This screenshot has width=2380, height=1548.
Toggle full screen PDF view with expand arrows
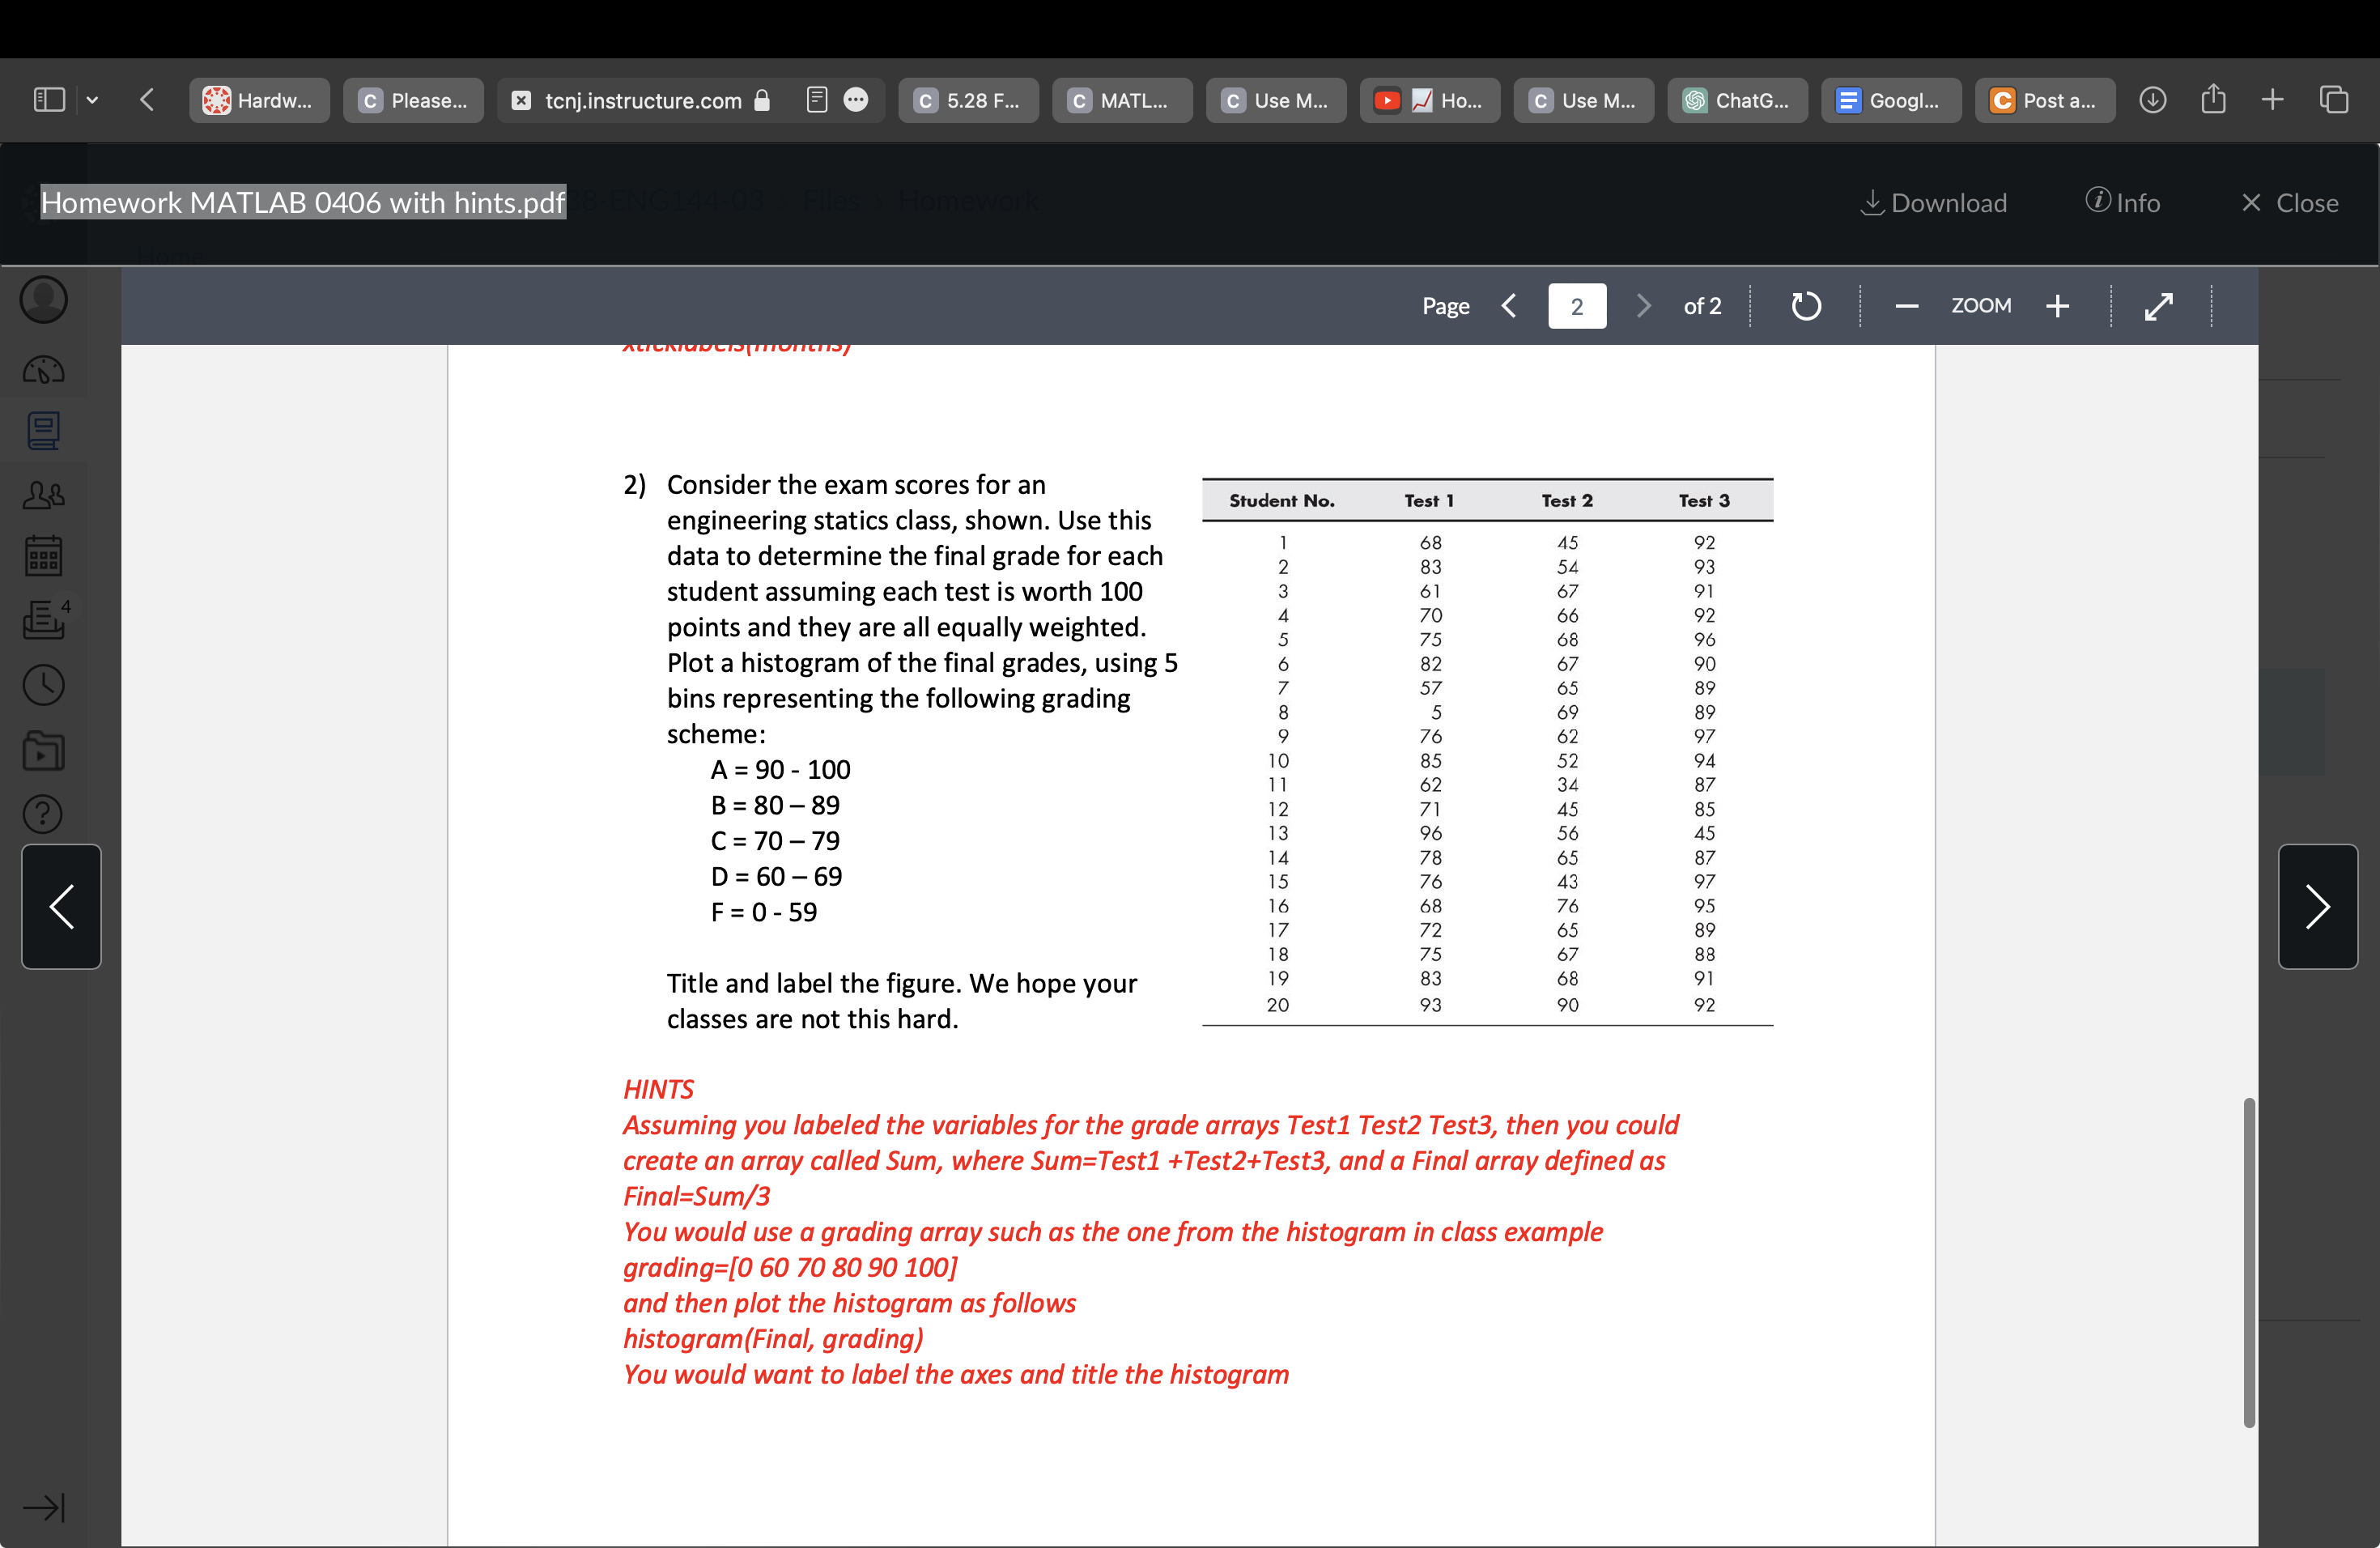coord(2160,305)
